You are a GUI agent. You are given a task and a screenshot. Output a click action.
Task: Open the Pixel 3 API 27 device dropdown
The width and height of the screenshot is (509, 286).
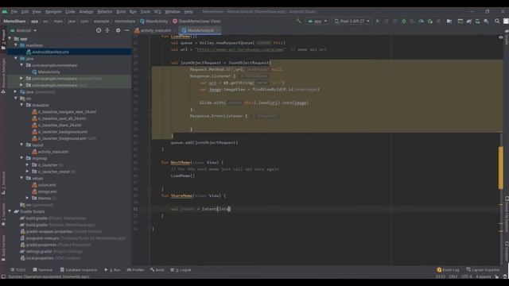(352, 21)
